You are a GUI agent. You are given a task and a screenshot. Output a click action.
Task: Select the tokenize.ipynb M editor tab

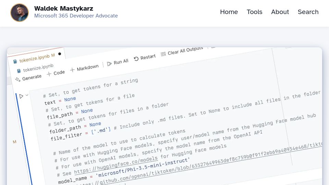tap(37, 58)
